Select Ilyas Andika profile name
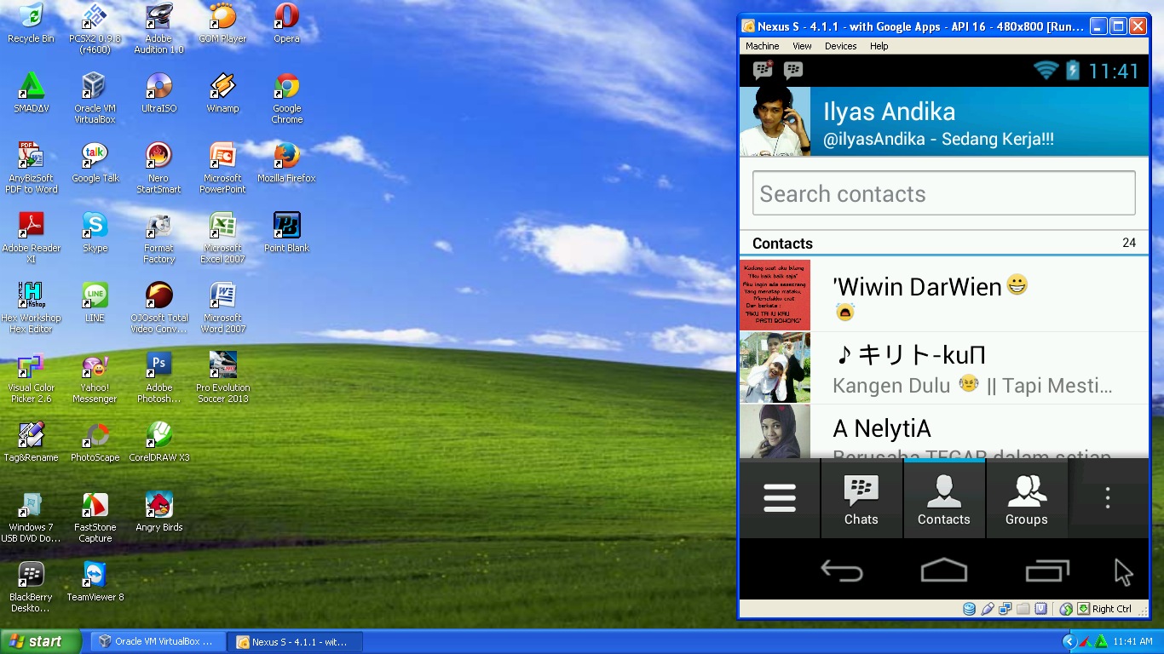The image size is (1164, 654). click(889, 112)
